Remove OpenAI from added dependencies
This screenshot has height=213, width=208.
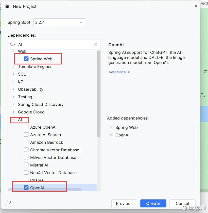[111, 135]
